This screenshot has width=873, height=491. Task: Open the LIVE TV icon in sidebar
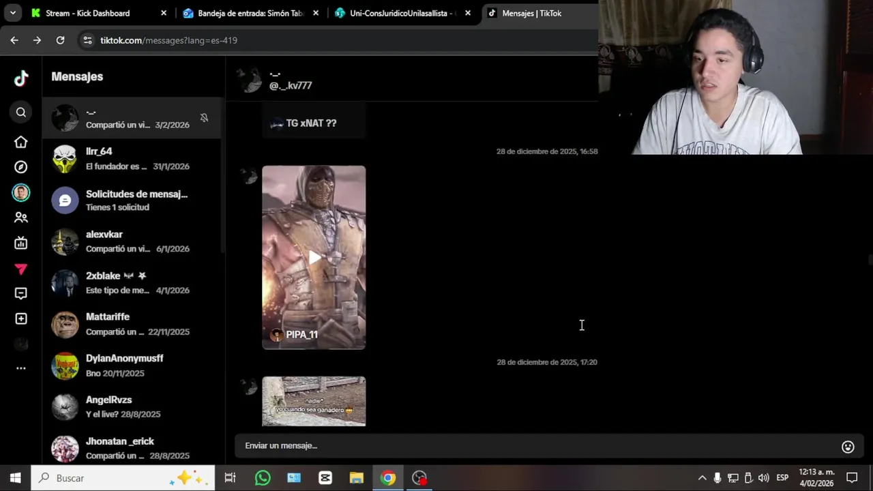point(21,243)
